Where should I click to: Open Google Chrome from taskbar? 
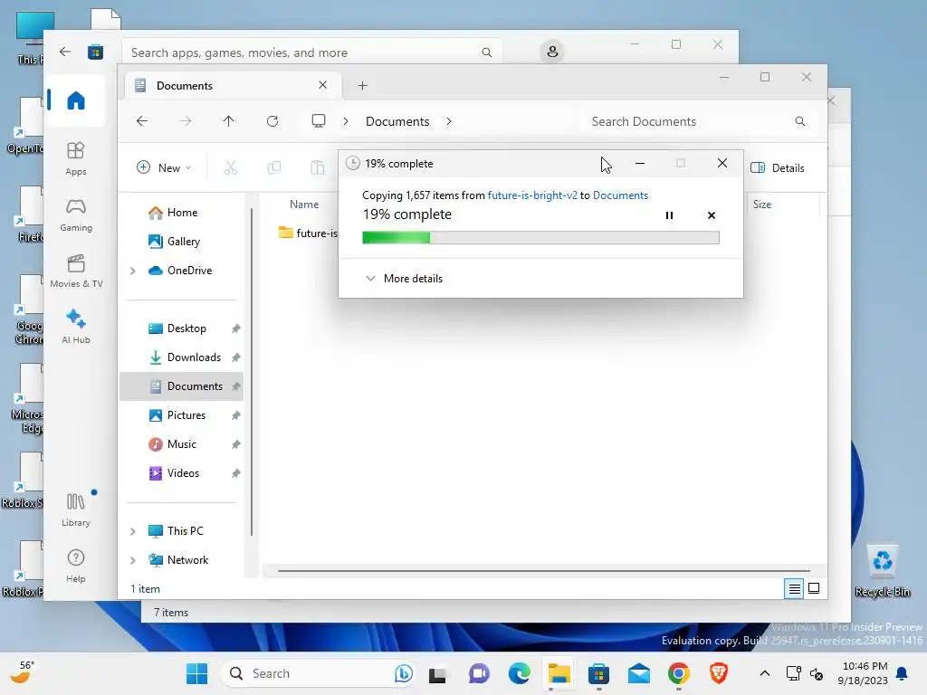pyautogui.click(x=679, y=673)
